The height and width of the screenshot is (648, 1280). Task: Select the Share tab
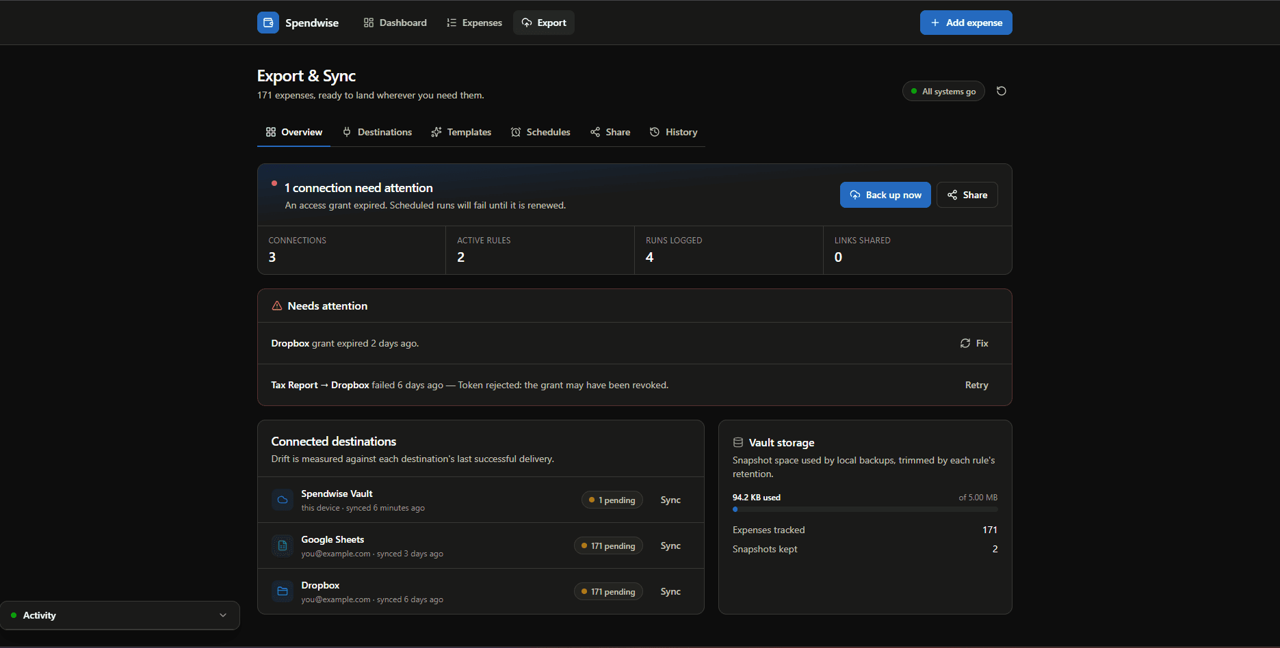(610, 132)
